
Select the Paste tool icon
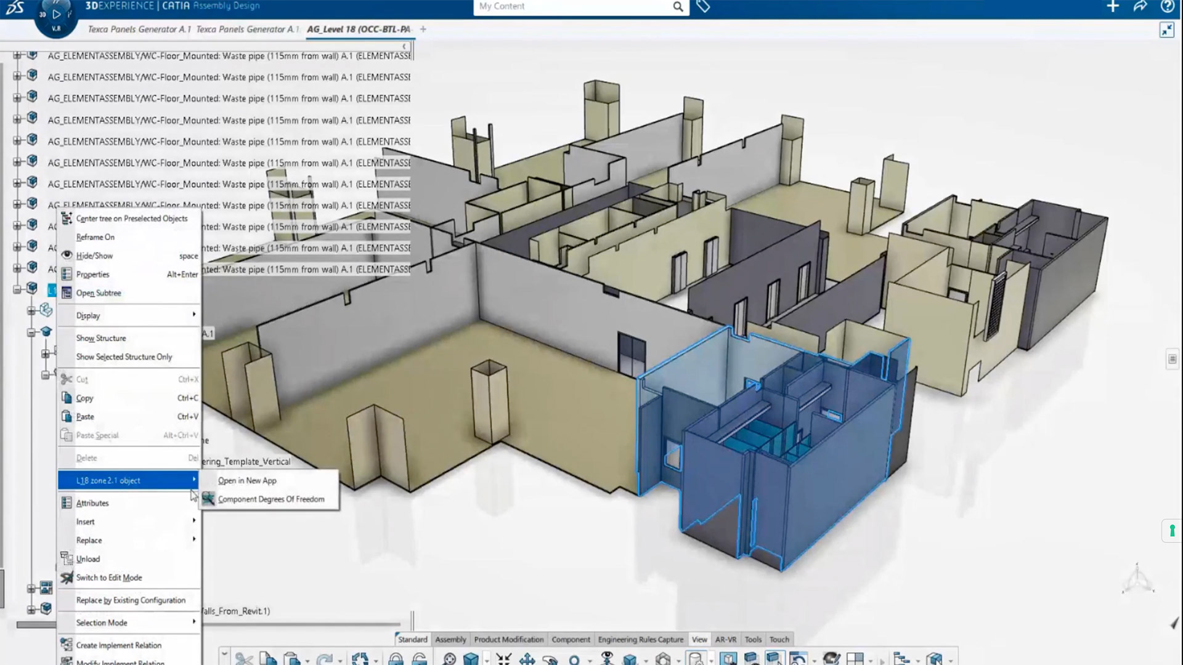point(66,416)
